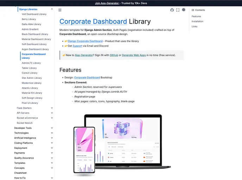Collapse the Django Libraries section
The width and height of the screenshot is (242, 180).
[x=52, y=9]
